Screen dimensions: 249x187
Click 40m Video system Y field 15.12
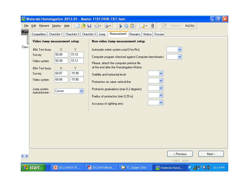[77, 61]
